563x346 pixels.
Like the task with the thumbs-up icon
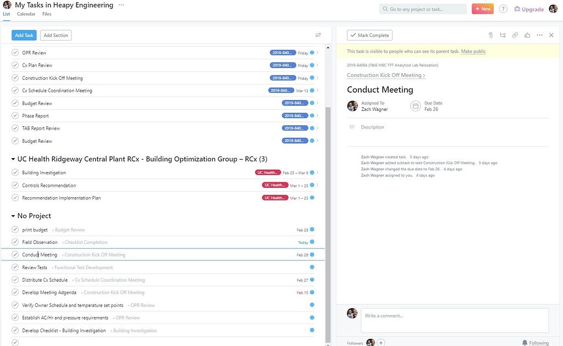[x=527, y=35]
